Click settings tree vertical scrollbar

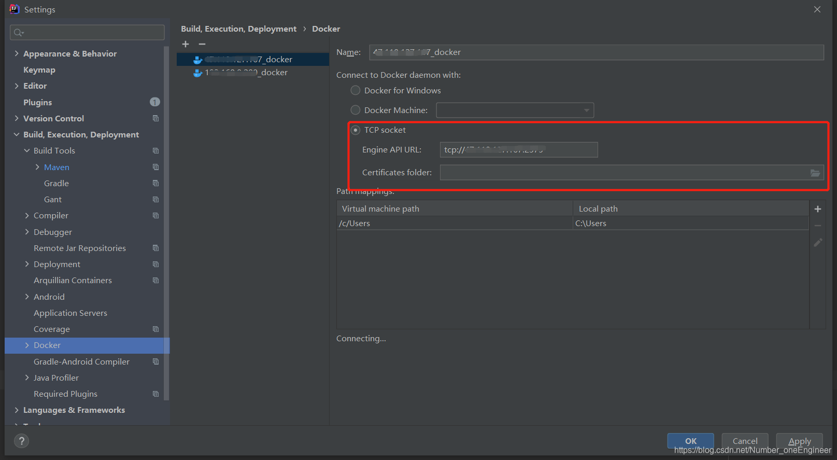[166, 223]
